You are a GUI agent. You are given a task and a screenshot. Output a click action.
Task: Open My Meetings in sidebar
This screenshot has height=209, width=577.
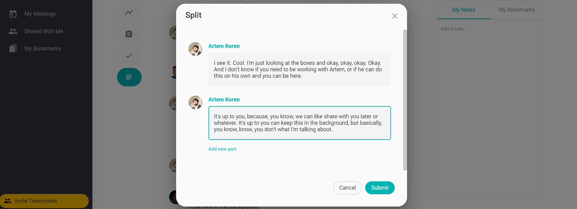(x=40, y=14)
